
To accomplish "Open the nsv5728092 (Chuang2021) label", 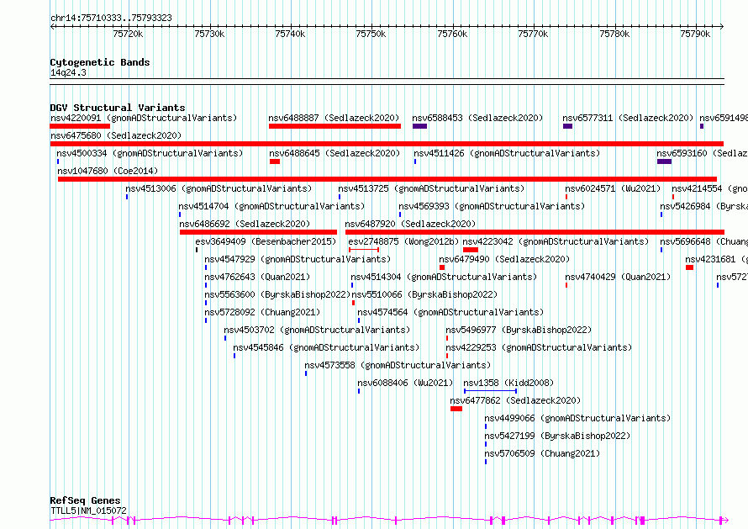I will click(x=262, y=312).
